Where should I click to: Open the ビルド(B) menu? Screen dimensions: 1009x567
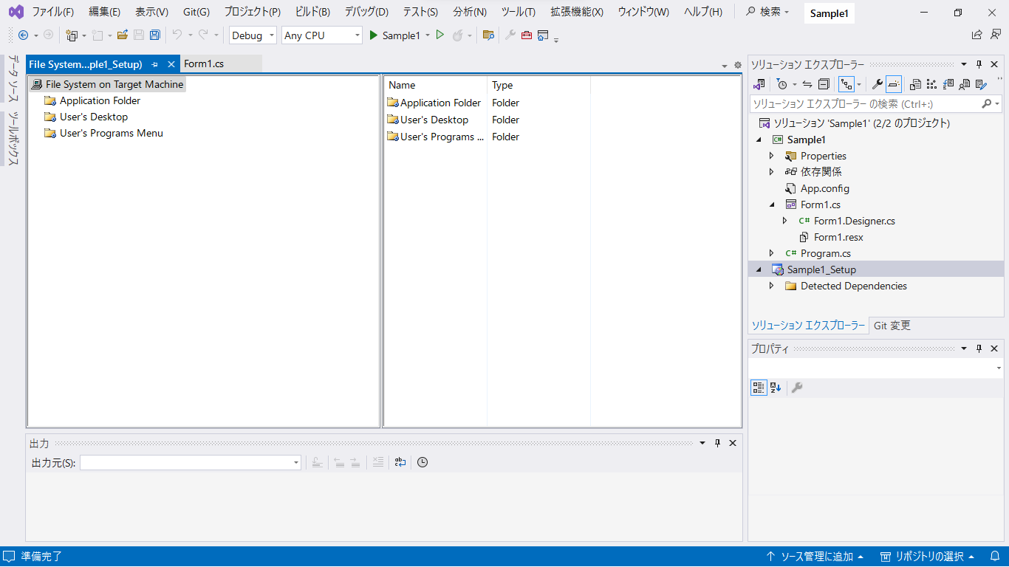[x=312, y=12]
